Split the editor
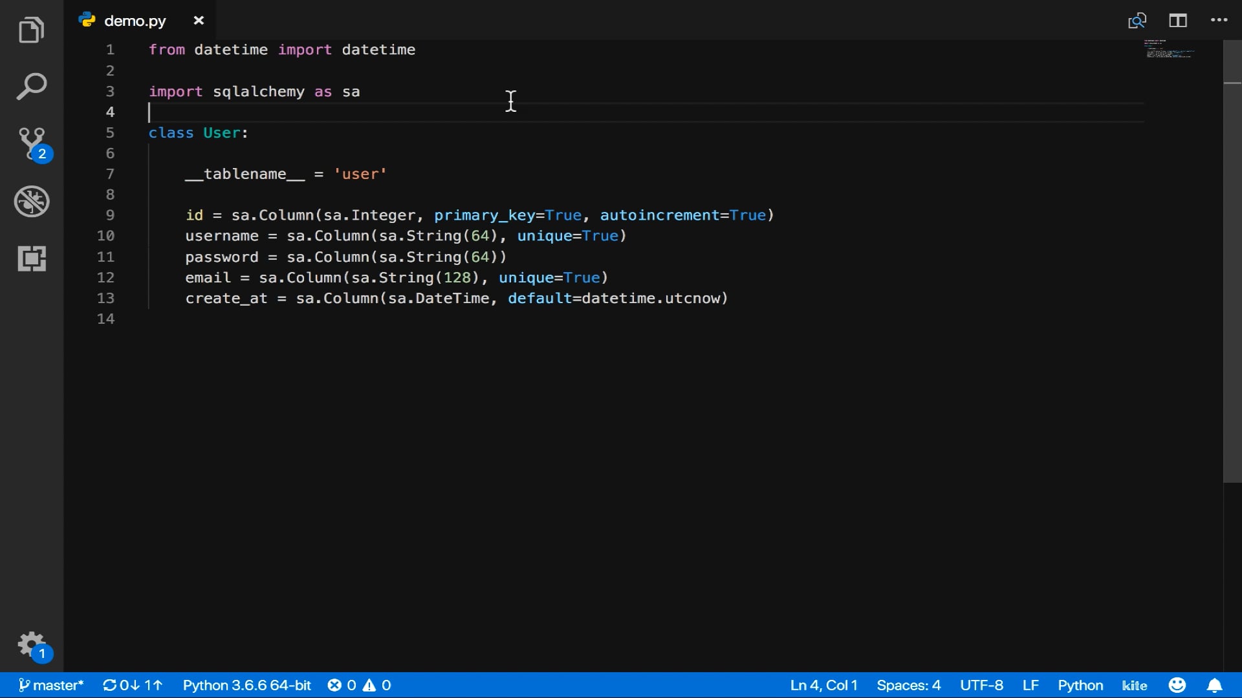This screenshot has height=698, width=1242. (x=1177, y=20)
